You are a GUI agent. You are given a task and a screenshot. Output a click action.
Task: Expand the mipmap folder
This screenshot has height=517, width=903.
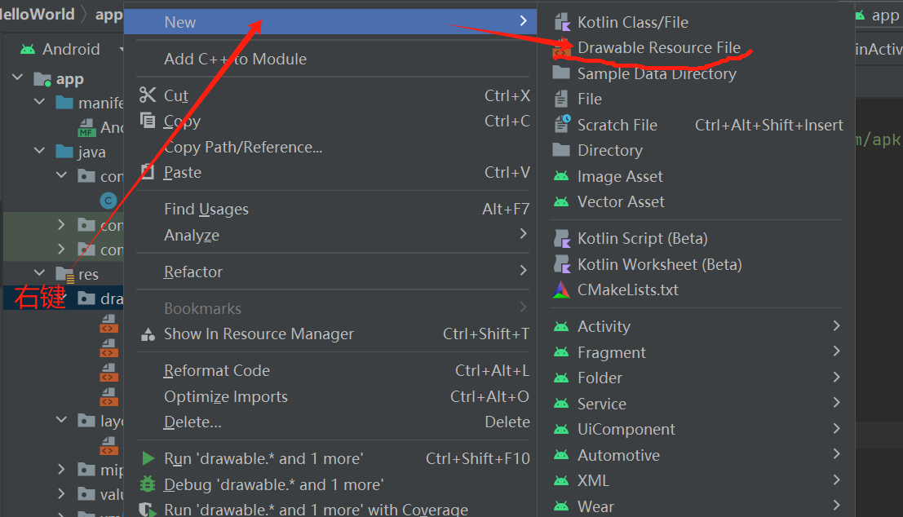click(x=62, y=469)
